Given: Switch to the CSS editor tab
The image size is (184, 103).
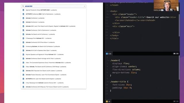Looking at the screenshot, I should tap(109, 54).
